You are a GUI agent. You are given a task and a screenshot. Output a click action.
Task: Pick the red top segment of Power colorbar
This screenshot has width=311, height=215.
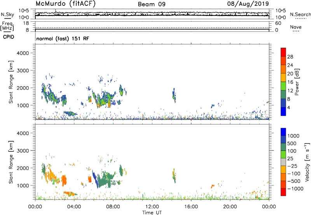coord(283,52)
